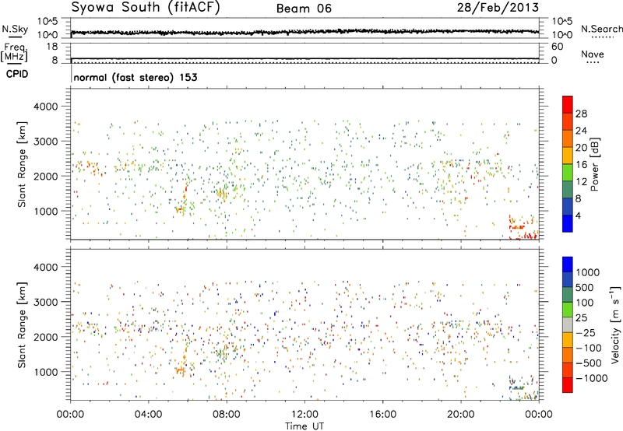
Task: Click '4000' tick on power panel
Action: [45, 107]
